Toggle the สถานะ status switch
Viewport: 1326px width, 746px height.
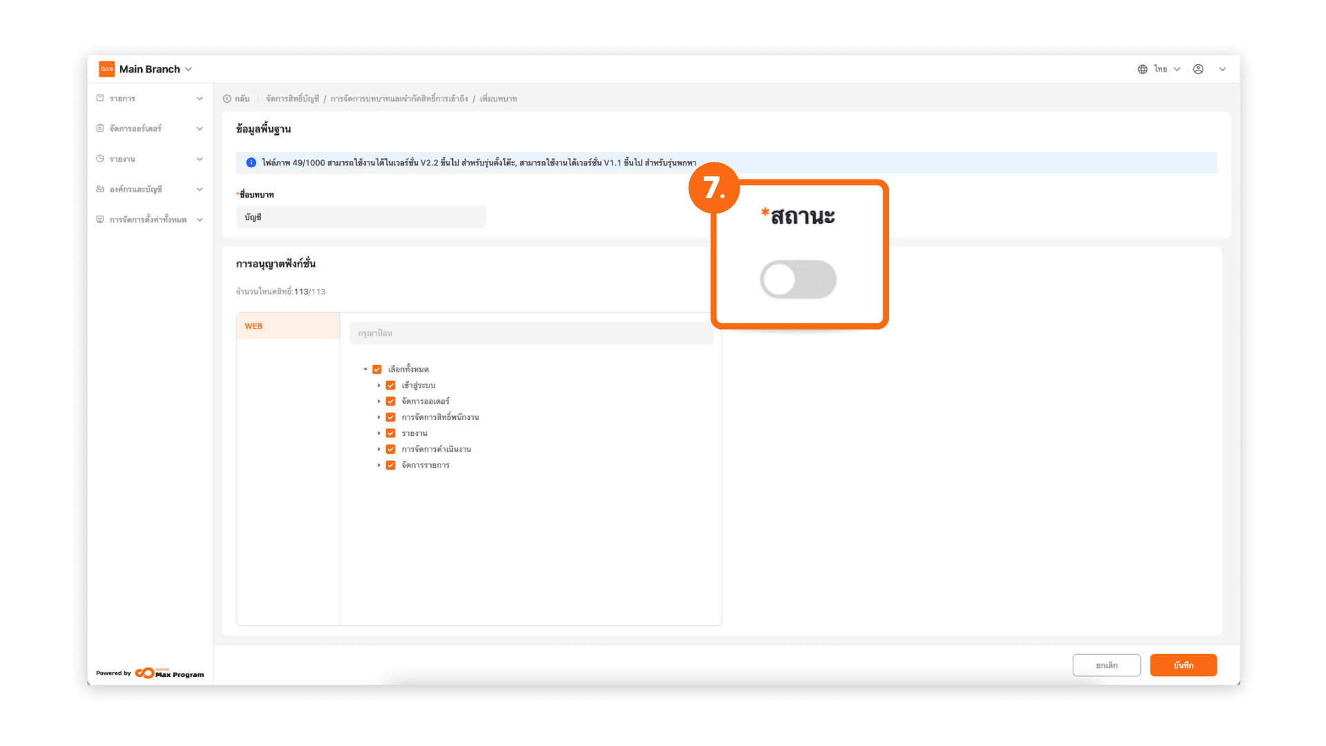point(798,280)
